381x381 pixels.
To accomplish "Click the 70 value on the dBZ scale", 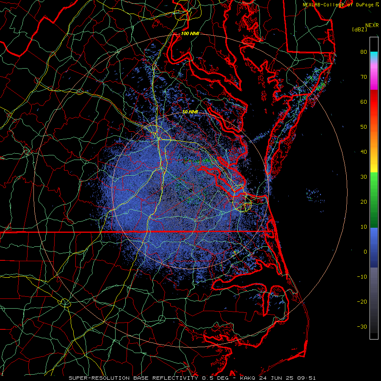I will point(364,77).
